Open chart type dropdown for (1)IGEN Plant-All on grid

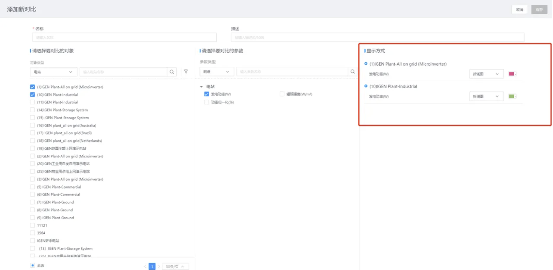486,74
